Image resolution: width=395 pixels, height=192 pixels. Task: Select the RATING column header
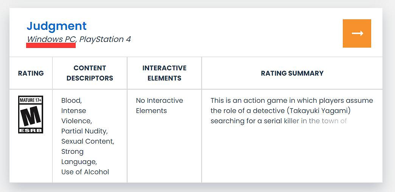[31, 73]
